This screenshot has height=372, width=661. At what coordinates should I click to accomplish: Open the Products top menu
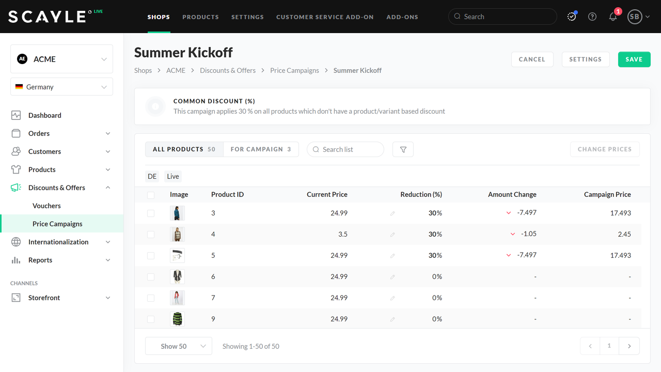tap(200, 17)
